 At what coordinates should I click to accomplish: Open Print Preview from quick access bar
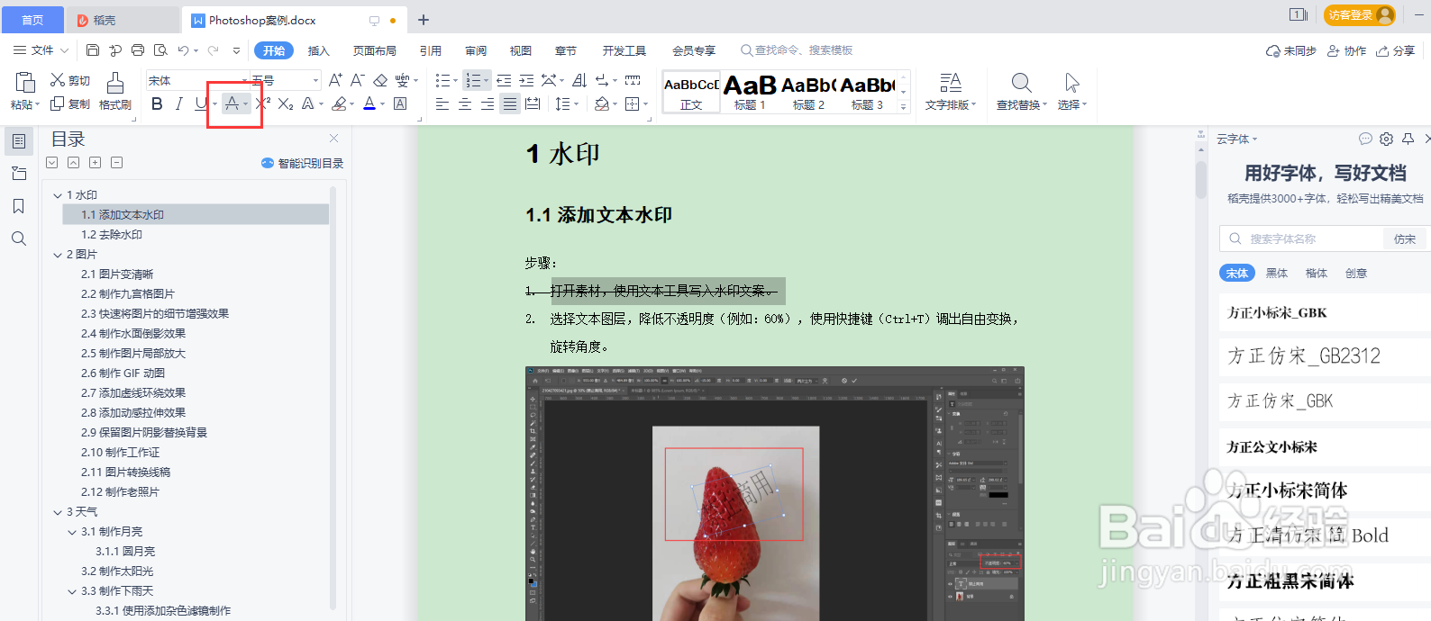160,50
